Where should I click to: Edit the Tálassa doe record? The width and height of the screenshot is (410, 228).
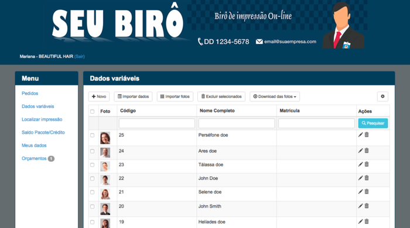coord(360,164)
